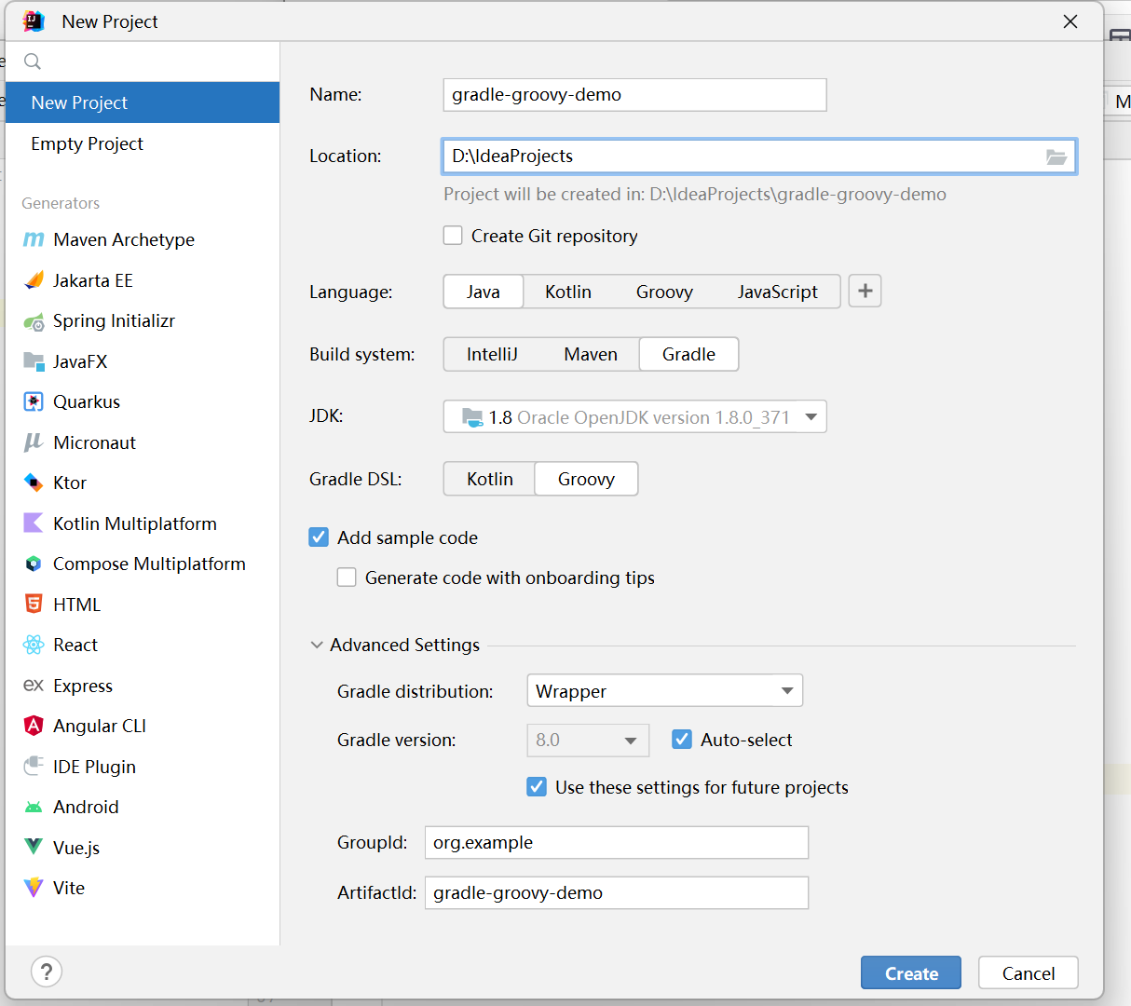Click the IntelliJ logo in title bar
Screen dimensions: 1131x1006
click(34, 21)
